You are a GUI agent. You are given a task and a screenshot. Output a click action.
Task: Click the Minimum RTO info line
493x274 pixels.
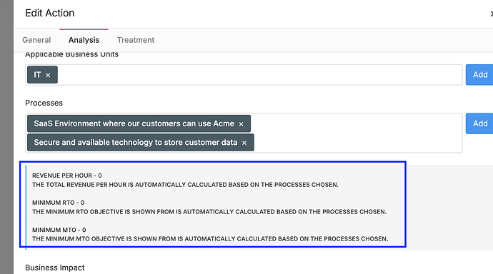[59, 203]
